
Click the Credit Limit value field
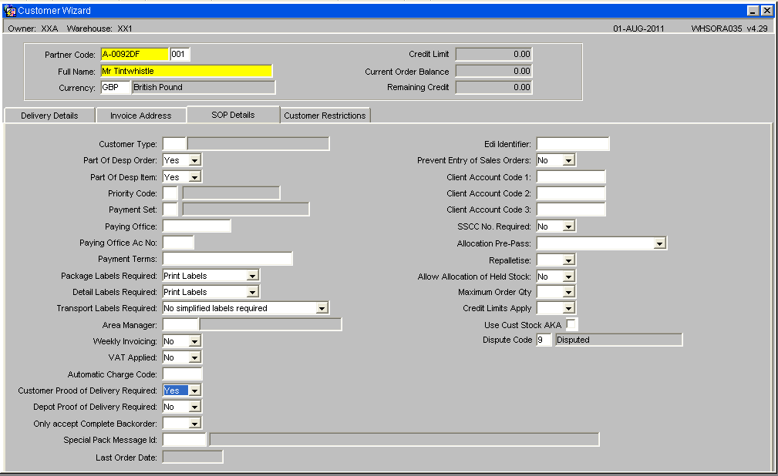tap(493, 54)
